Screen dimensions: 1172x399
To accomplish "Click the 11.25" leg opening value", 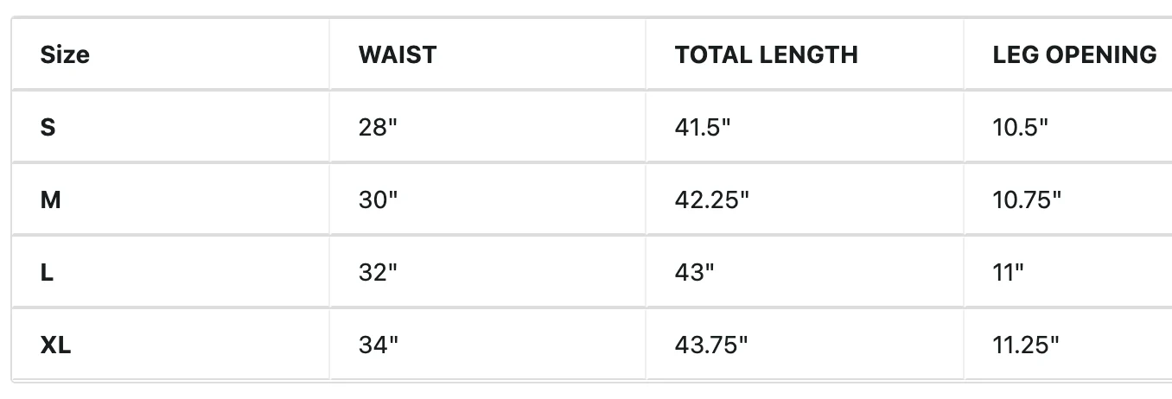I will pos(1027,345).
